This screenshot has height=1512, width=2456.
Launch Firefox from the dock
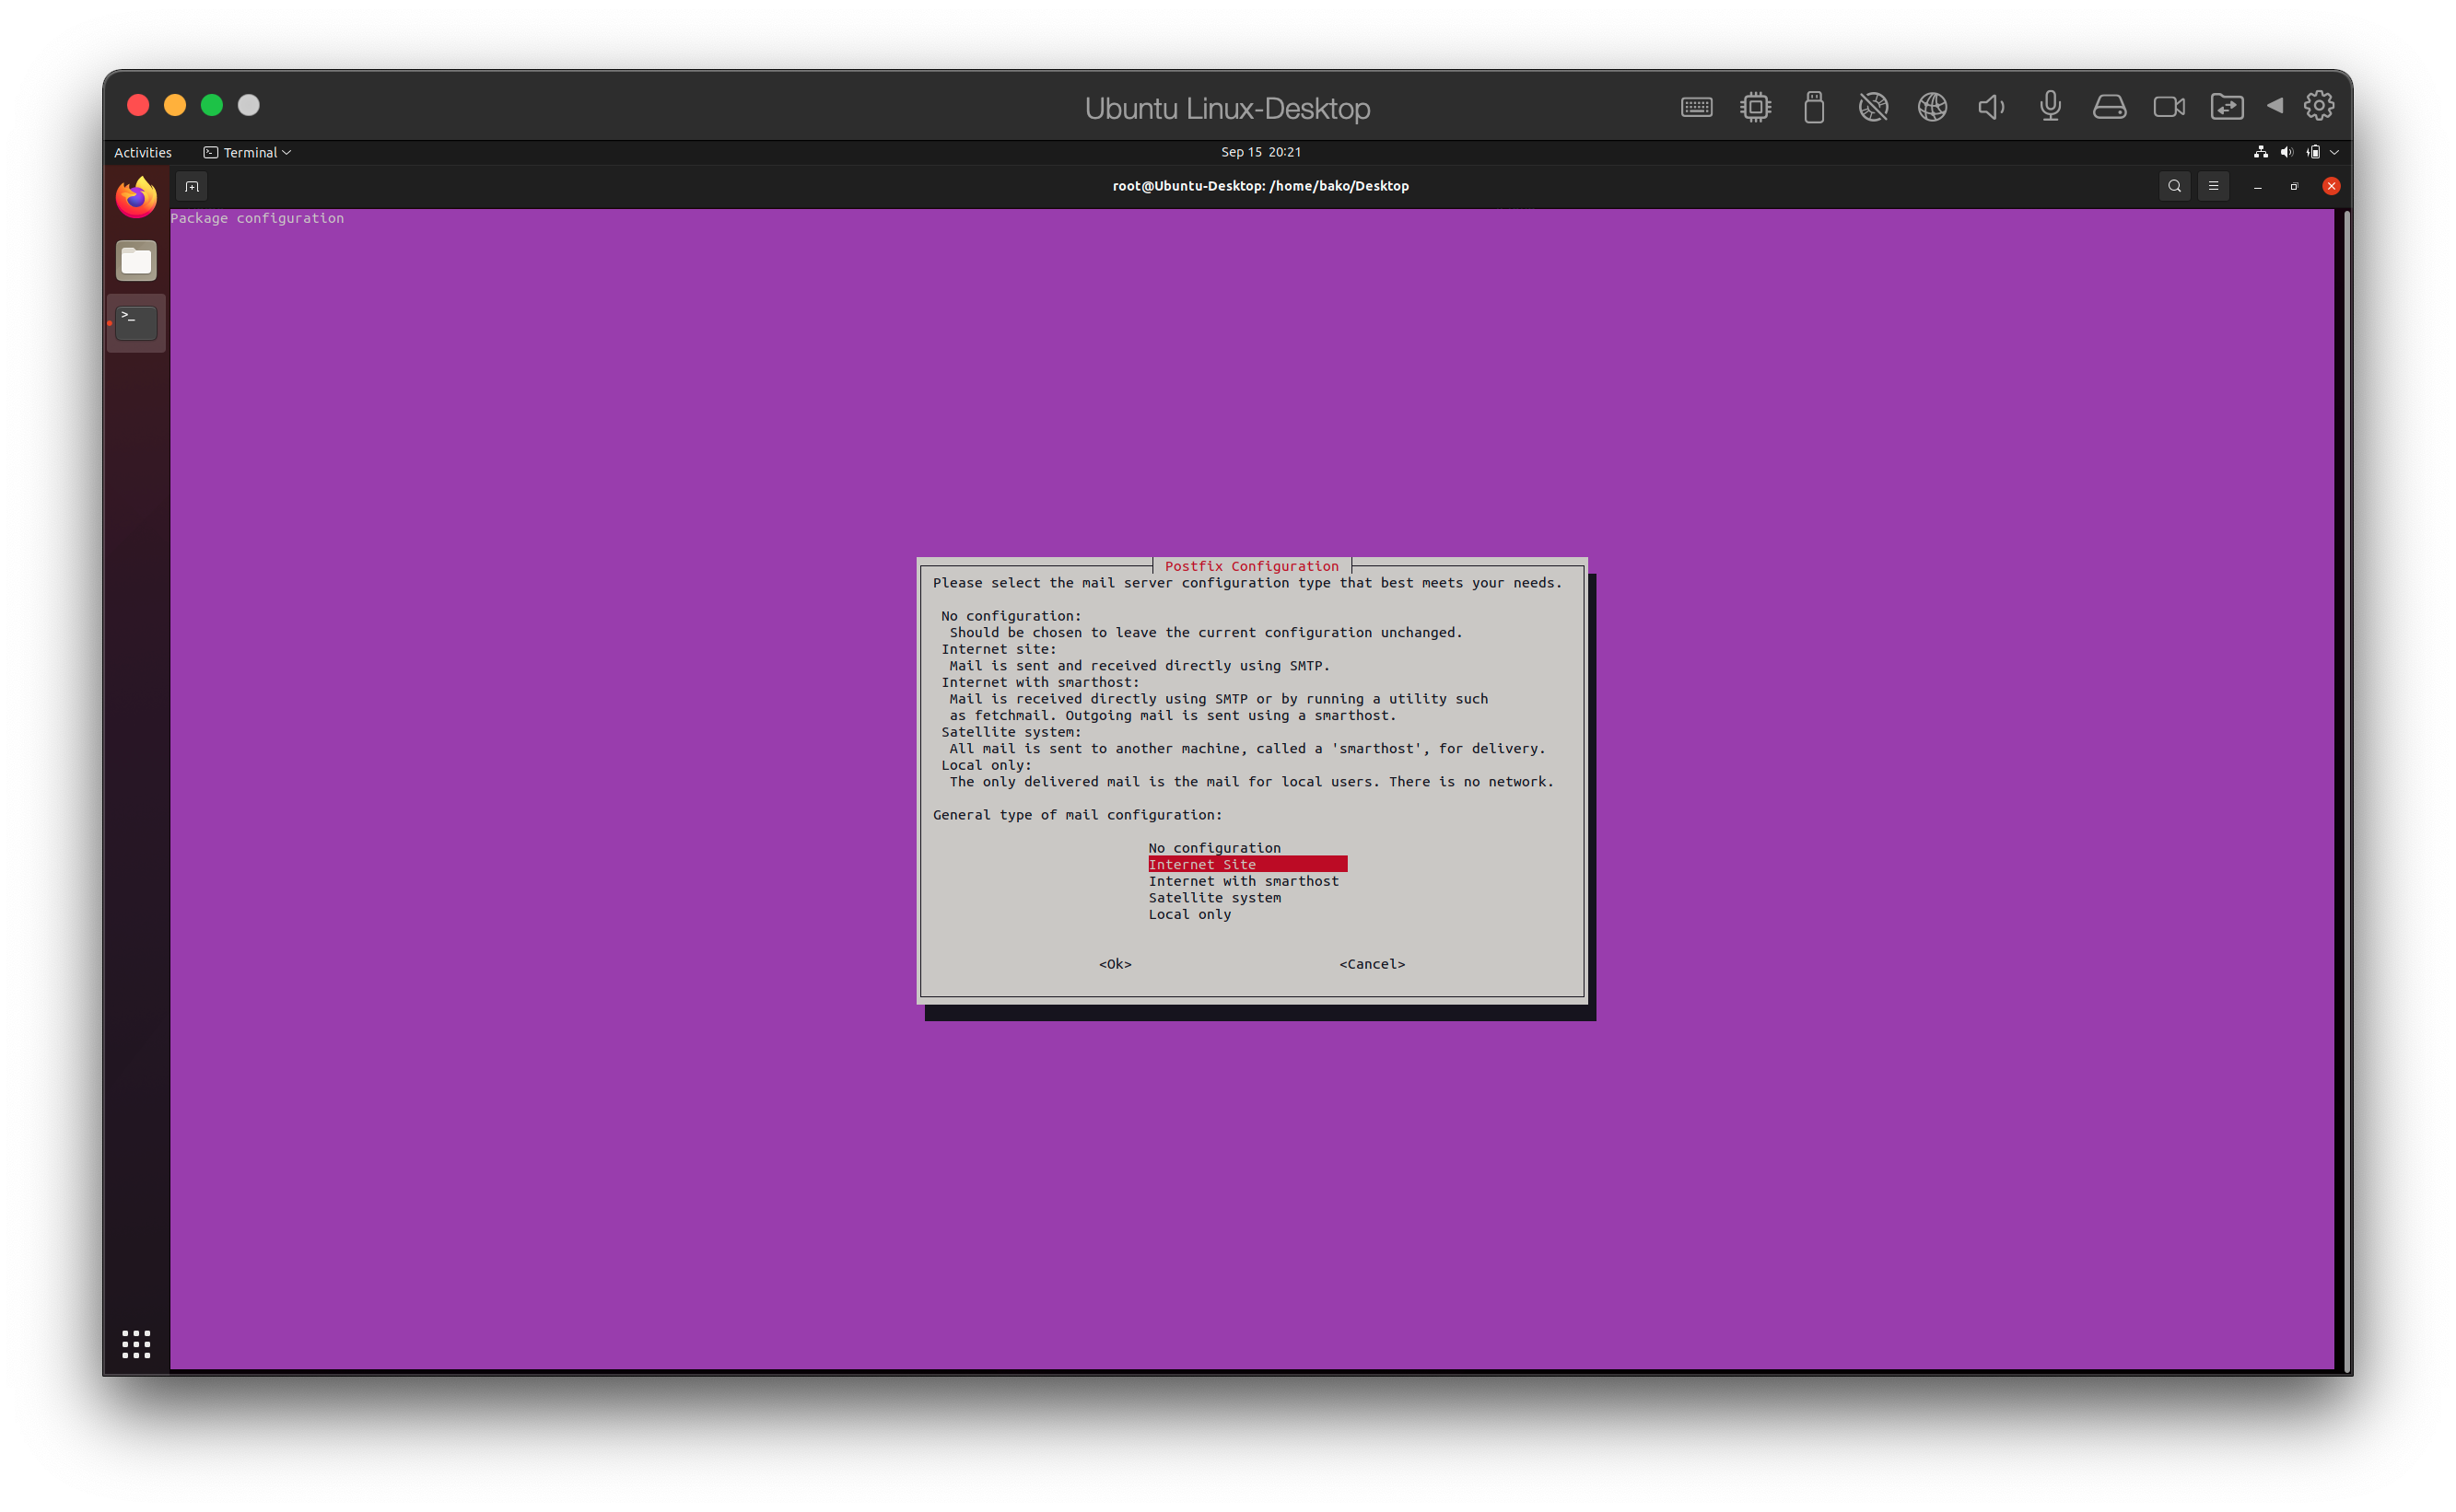[x=136, y=197]
